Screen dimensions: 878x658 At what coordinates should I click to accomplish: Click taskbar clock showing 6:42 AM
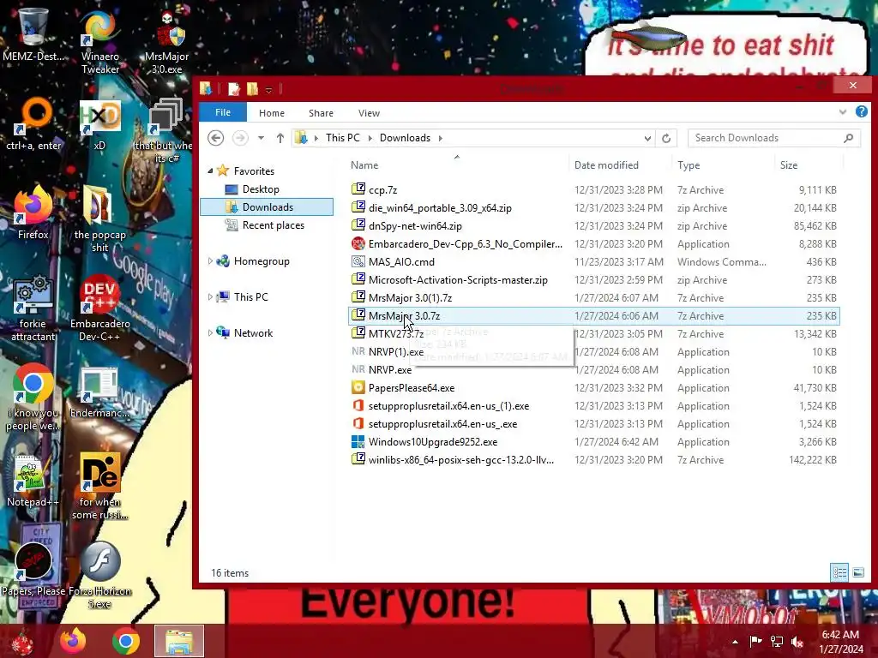tap(840, 641)
